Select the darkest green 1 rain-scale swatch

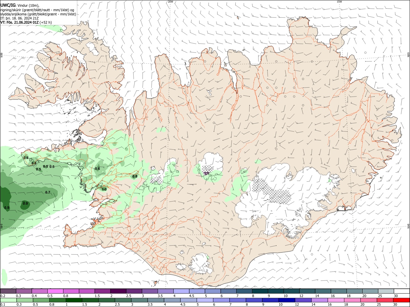tap(74, 300)
